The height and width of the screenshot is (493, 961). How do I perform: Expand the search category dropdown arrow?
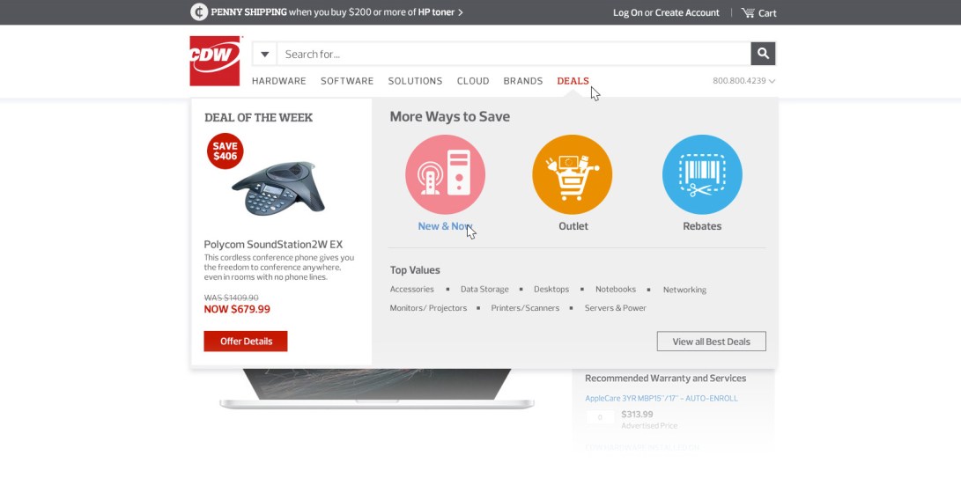265,54
